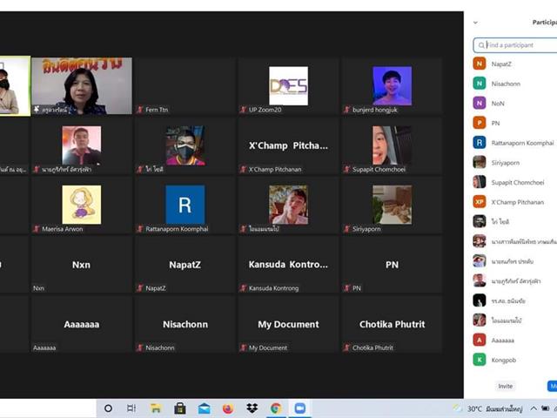Viewport: 557px width, 418px height.
Task: Click the Zoom icon in the taskbar
Action: 300,408
